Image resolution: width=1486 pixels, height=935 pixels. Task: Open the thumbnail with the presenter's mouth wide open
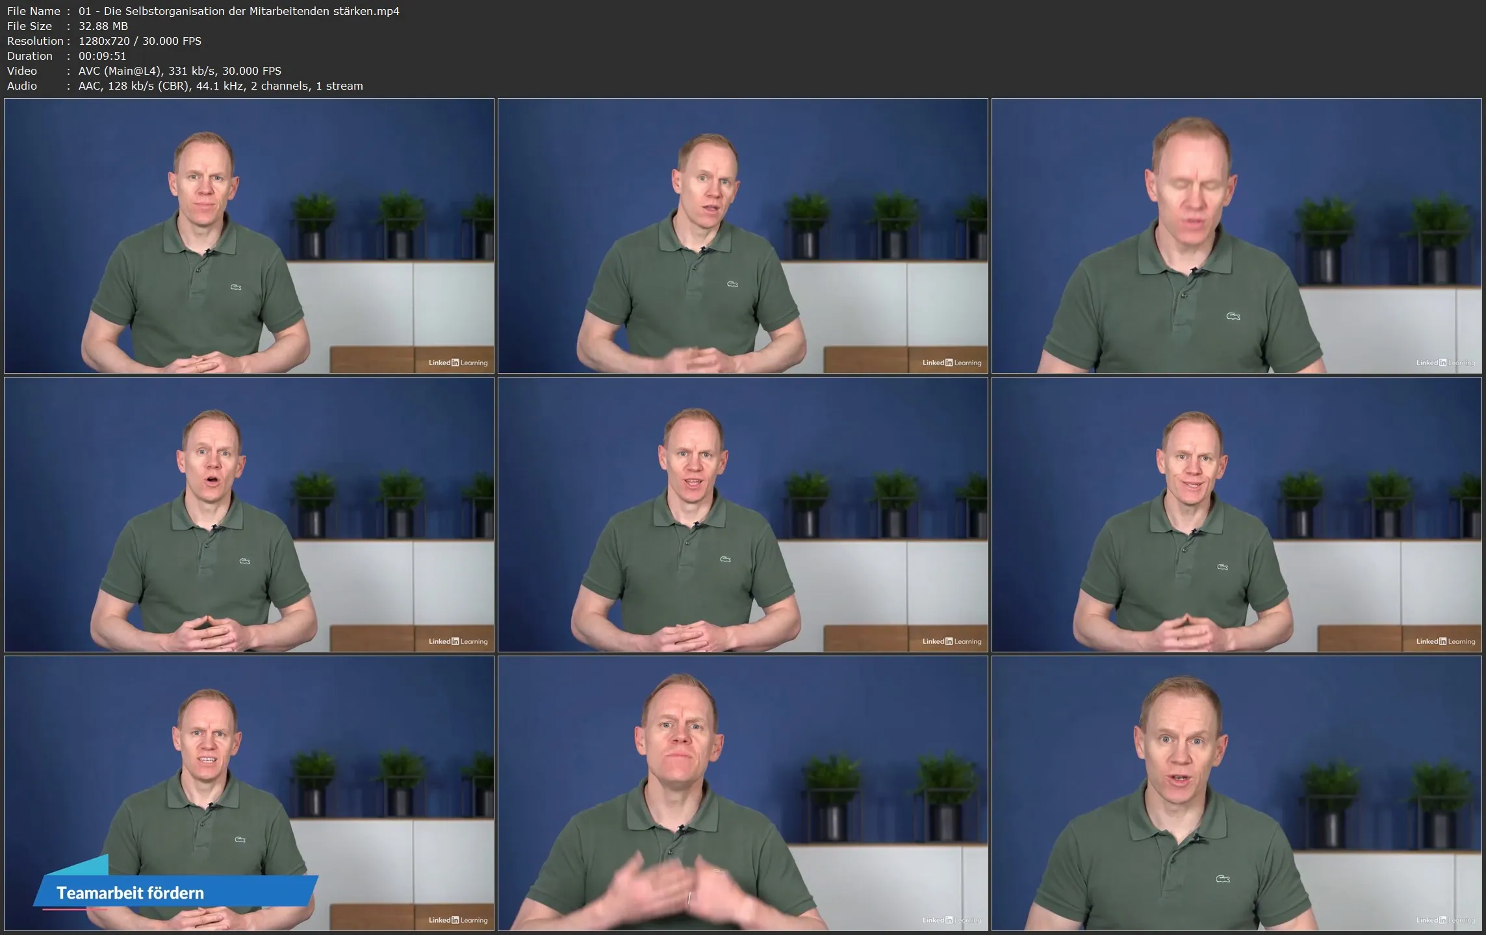pos(250,515)
